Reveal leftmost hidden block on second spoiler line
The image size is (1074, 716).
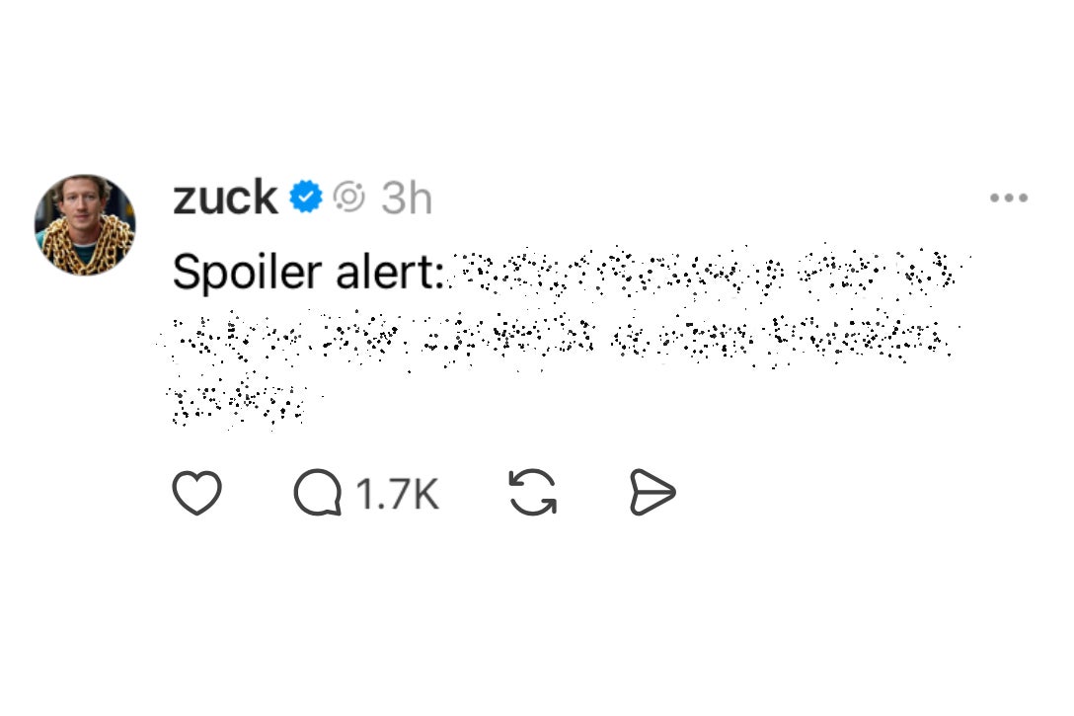(202, 336)
